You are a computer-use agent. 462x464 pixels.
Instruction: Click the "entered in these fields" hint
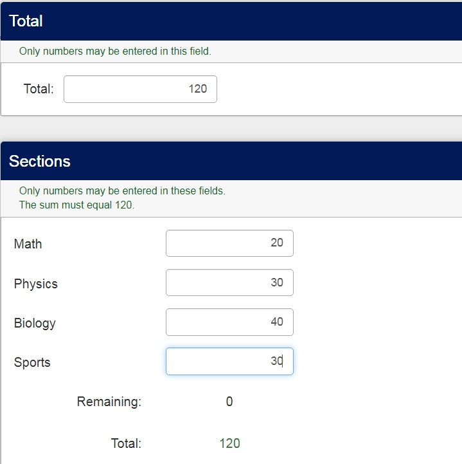tap(122, 191)
